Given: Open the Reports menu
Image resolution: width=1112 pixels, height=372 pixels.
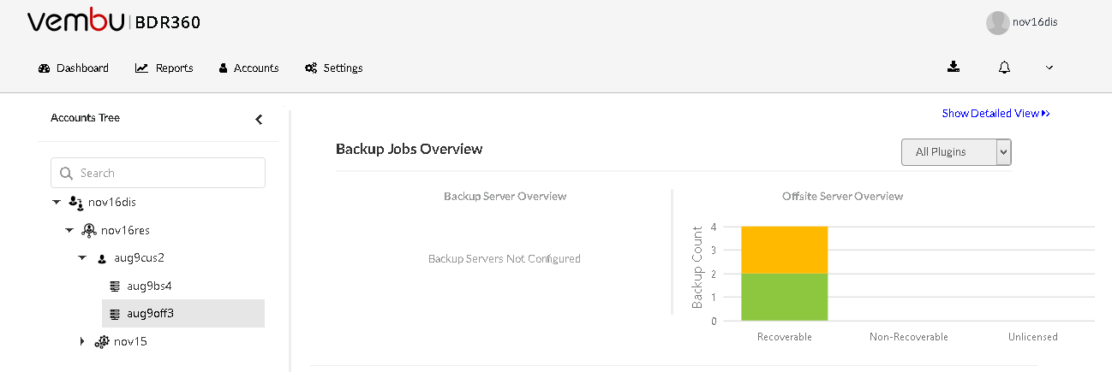Looking at the screenshot, I should tap(164, 68).
